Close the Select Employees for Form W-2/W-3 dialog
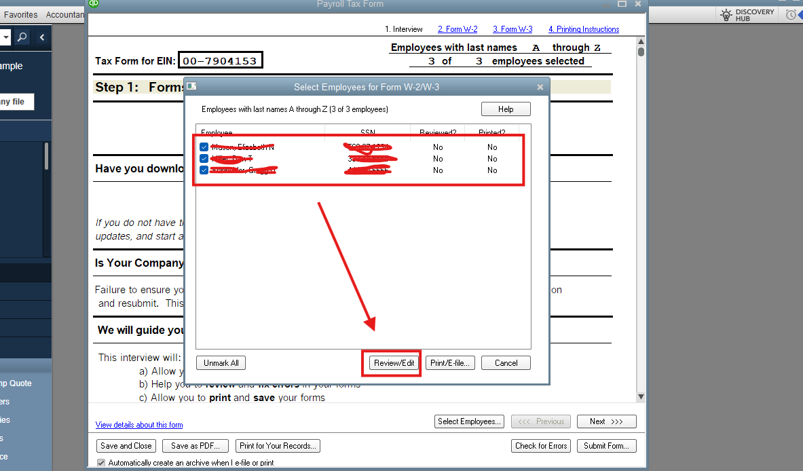 click(x=540, y=87)
